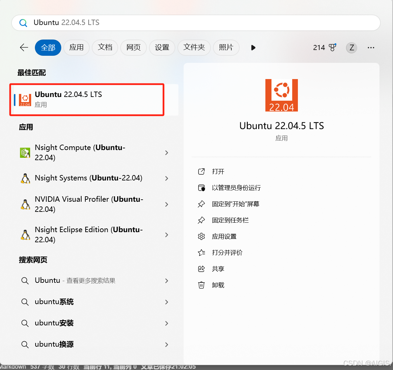Switch to the 照片 filter tab
The width and height of the screenshot is (393, 370).
coord(226,48)
